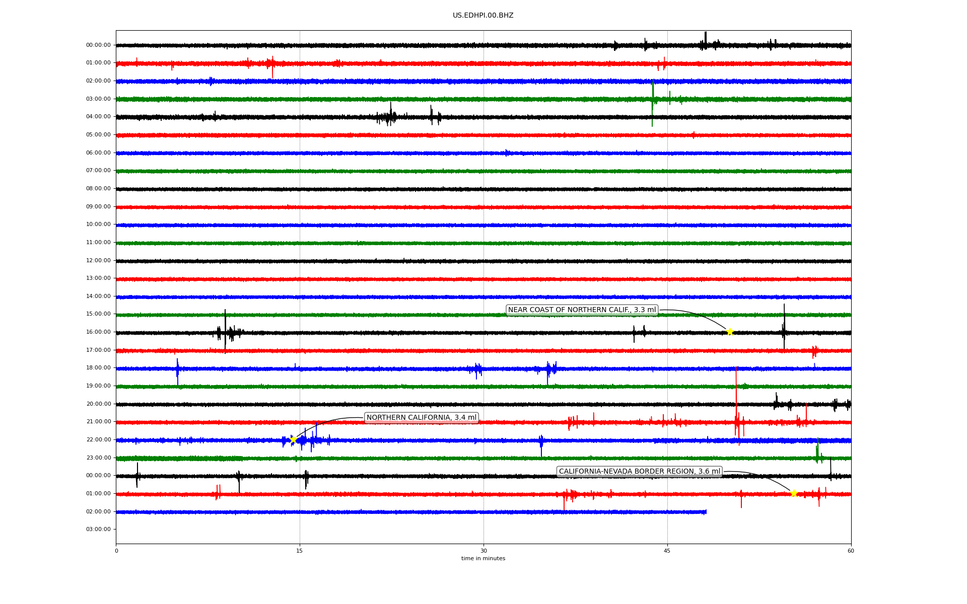Click the plot title US.EDHPI.00.BHZ
This screenshot has height=604, width=967.
point(483,16)
